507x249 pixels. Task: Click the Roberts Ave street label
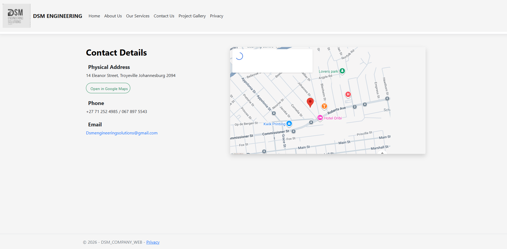tap(337, 110)
